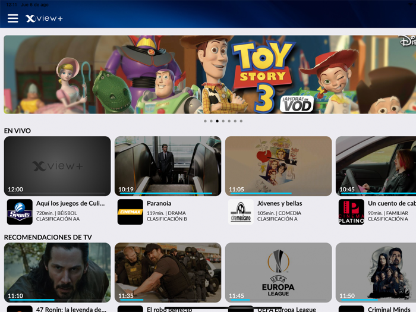Click the 'CLASIFICACIÓN AA' text
The height and width of the screenshot is (312, 416).
58,219
